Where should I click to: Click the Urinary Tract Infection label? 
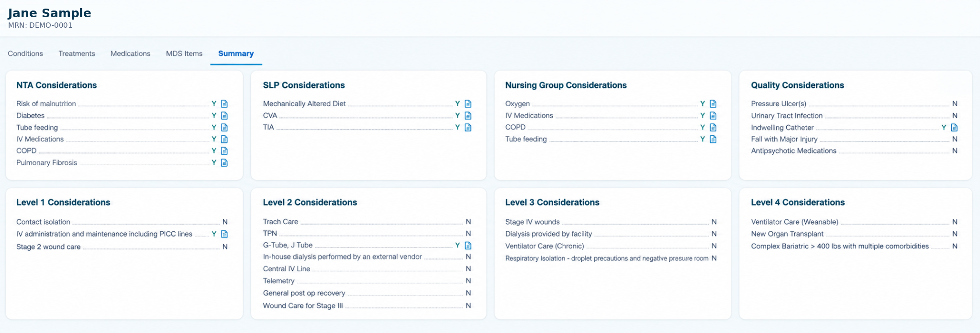(x=787, y=116)
